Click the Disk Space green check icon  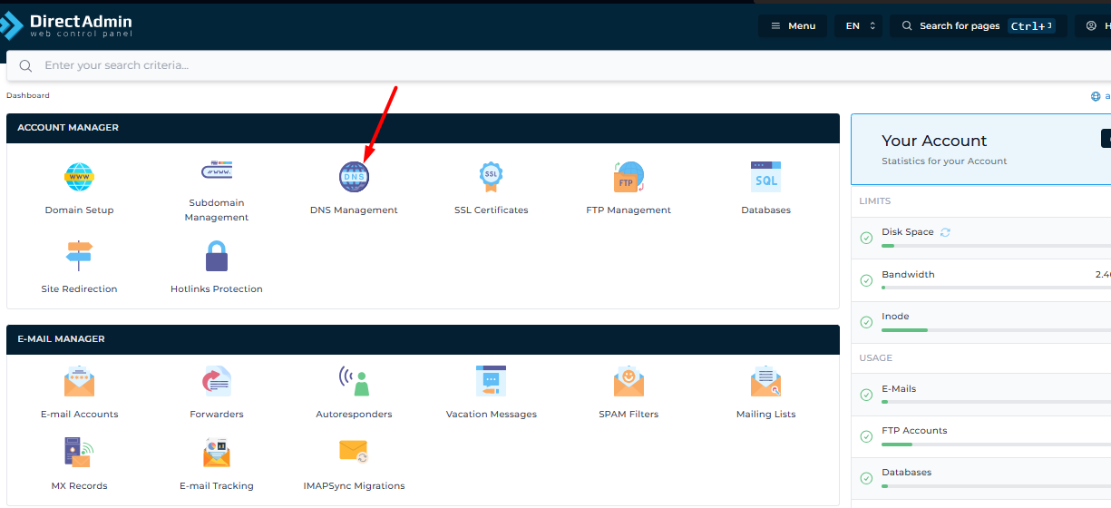pyautogui.click(x=866, y=239)
